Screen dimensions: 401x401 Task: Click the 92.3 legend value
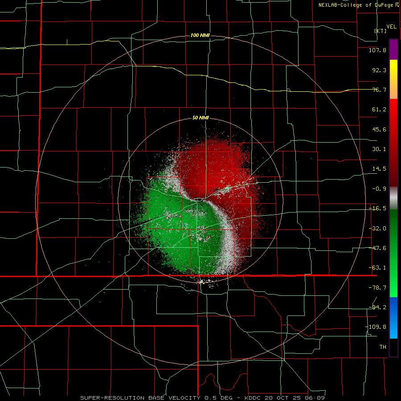(x=379, y=70)
